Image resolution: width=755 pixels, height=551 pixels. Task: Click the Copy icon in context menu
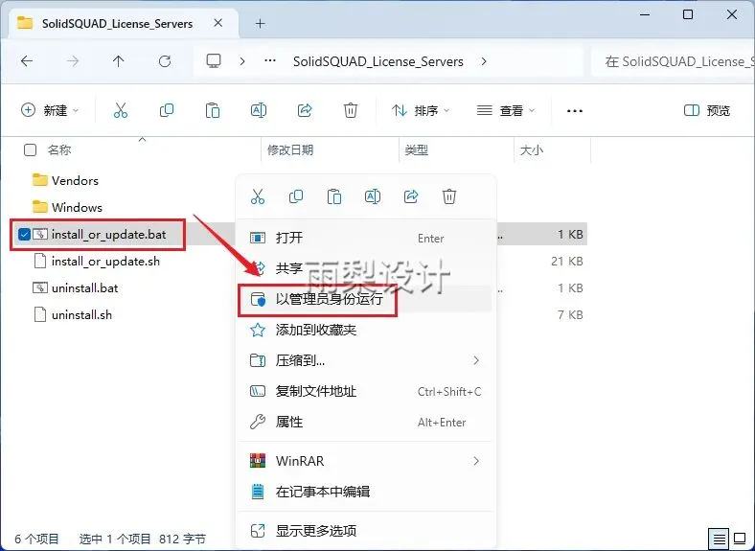pyautogui.click(x=296, y=196)
